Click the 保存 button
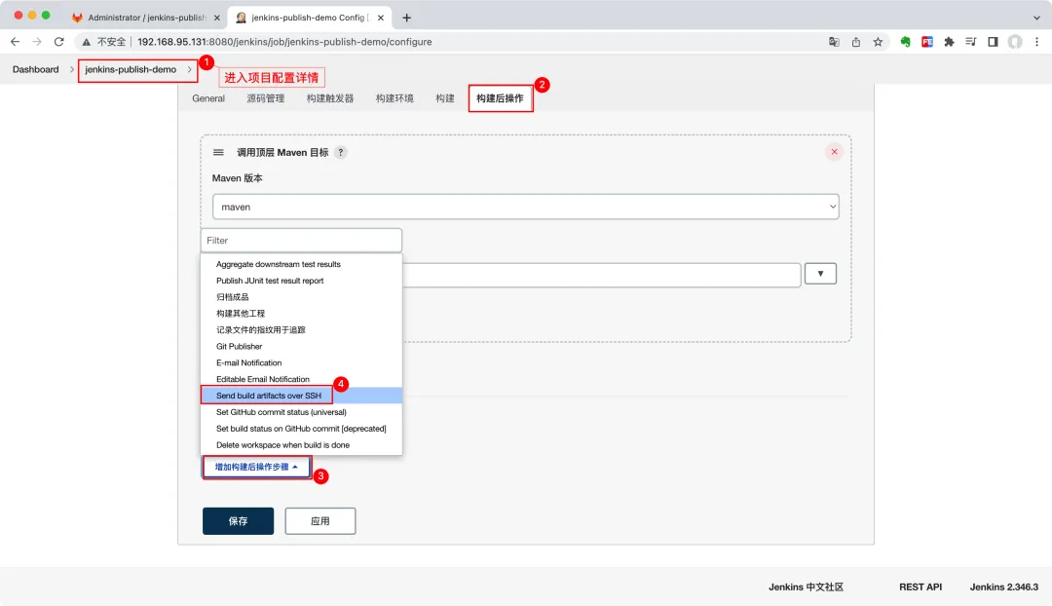This screenshot has height=606, width=1052. (x=239, y=521)
